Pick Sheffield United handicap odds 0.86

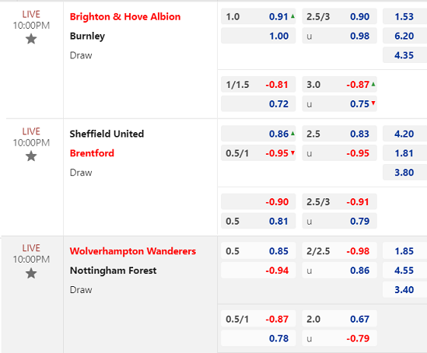tap(258, 134)
